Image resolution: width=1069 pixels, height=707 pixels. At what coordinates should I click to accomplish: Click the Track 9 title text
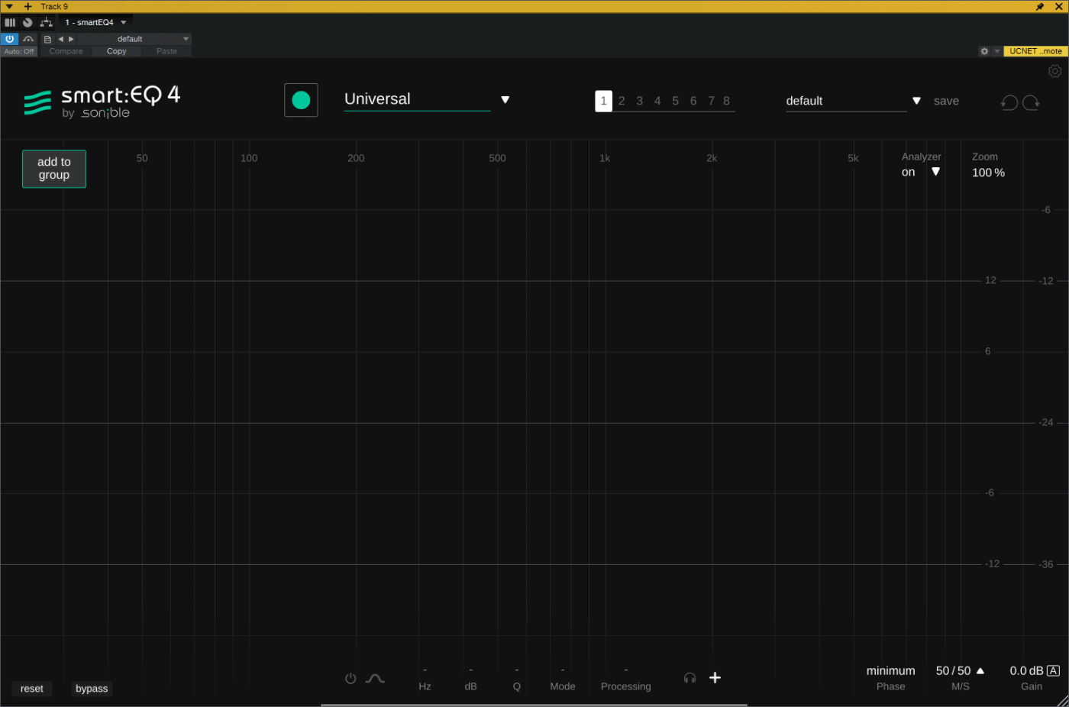54,6
